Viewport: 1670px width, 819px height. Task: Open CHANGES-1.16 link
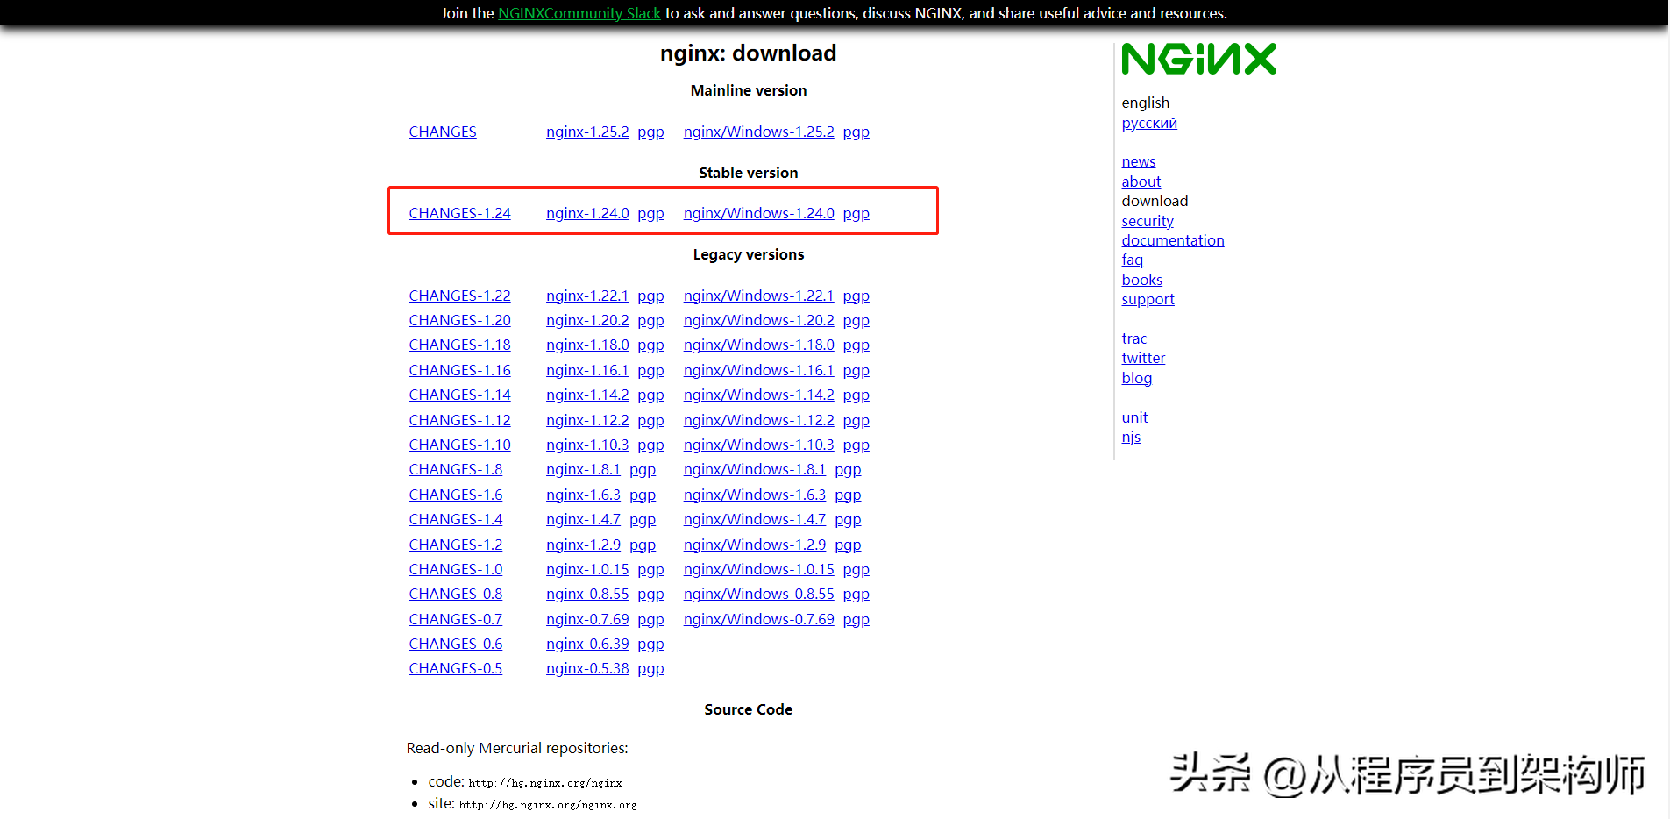coord(459,370)
